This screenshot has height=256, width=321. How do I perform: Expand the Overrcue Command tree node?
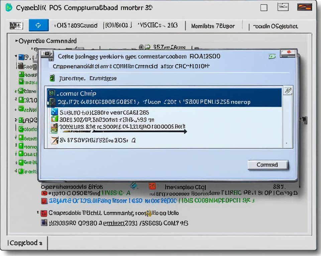[16, 40]
